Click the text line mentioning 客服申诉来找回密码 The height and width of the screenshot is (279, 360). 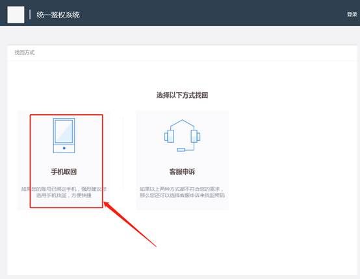tap(183, 195)
